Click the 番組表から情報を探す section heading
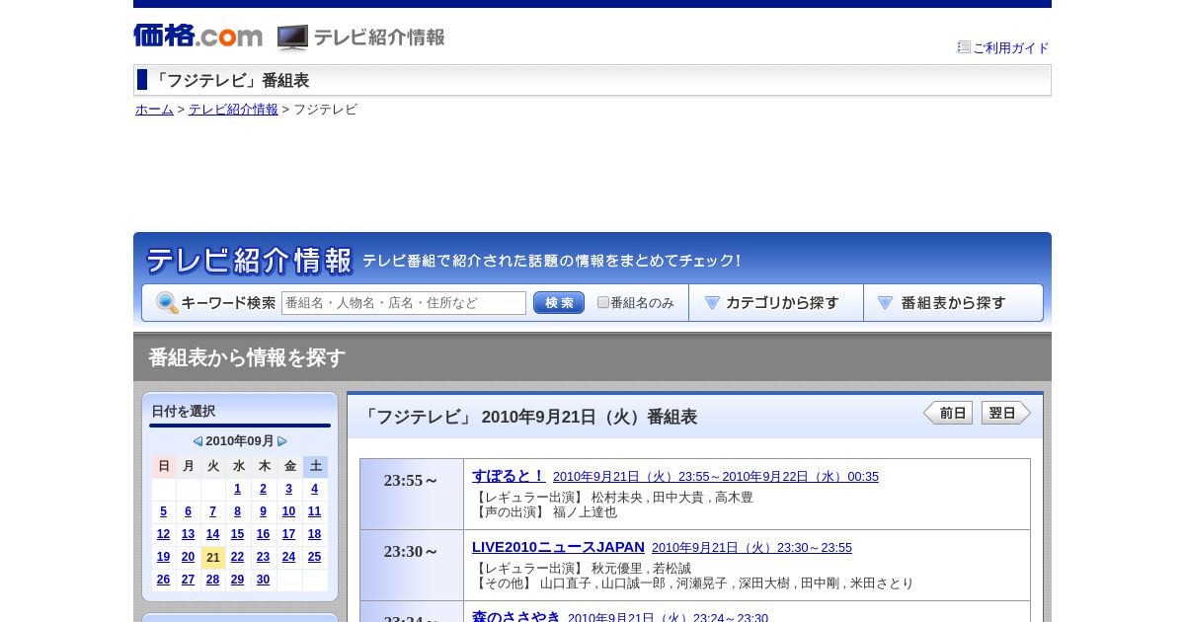 coord(247,357)
